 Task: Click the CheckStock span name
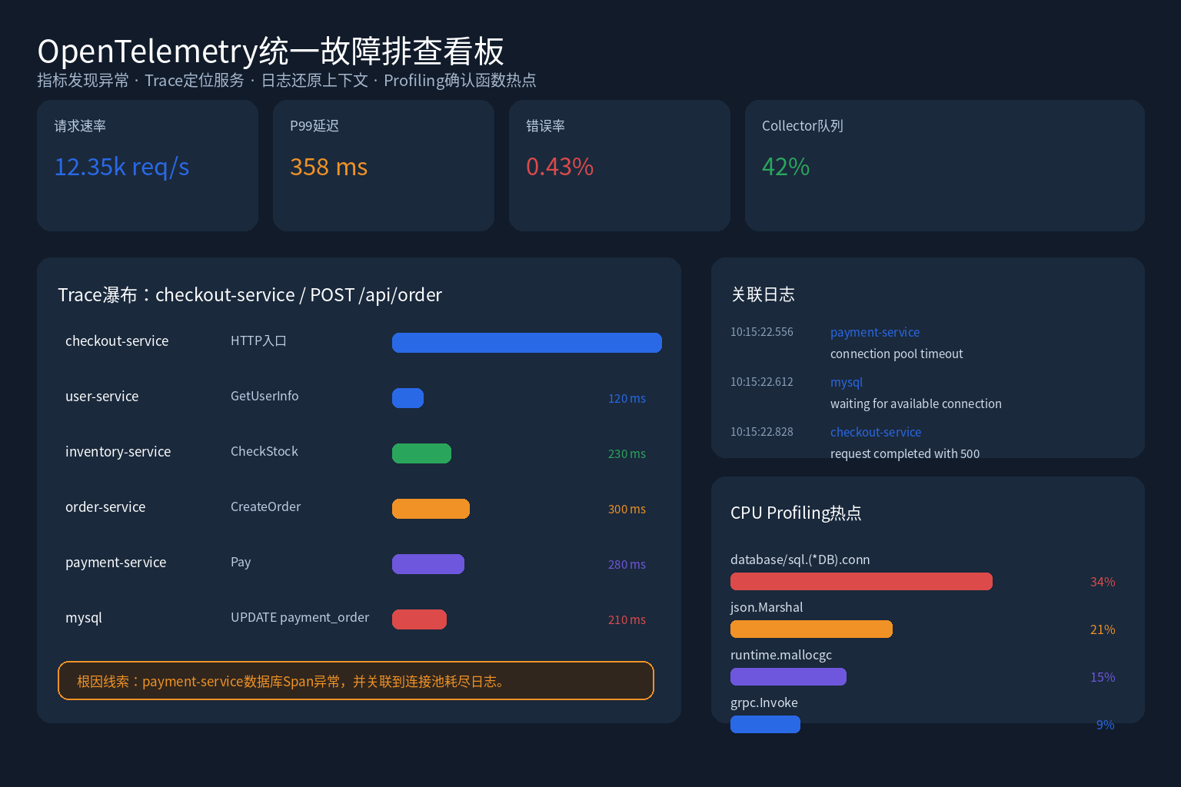(x=264, y=451)
